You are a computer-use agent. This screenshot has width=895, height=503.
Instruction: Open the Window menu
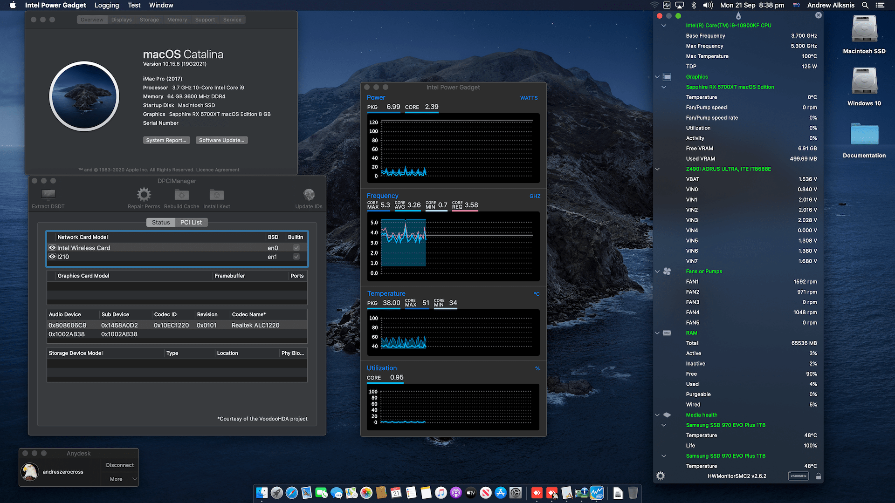[161, 5]
